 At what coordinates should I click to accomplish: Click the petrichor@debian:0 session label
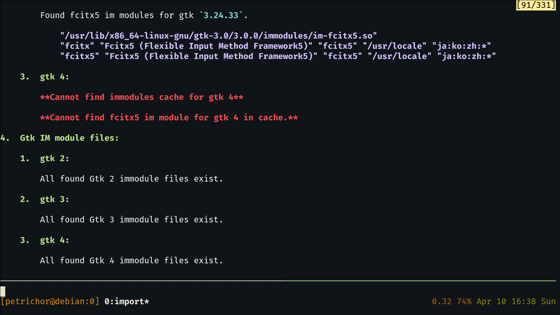point(50,301)
